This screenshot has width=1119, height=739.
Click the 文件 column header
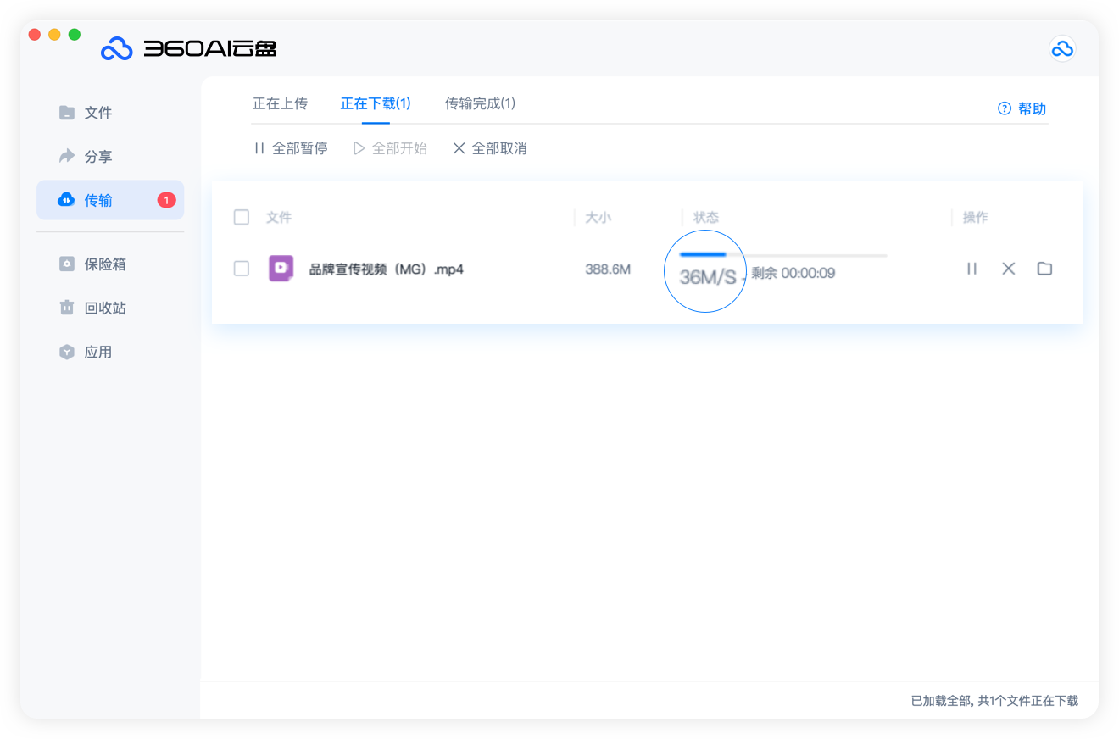coord(279,218)
